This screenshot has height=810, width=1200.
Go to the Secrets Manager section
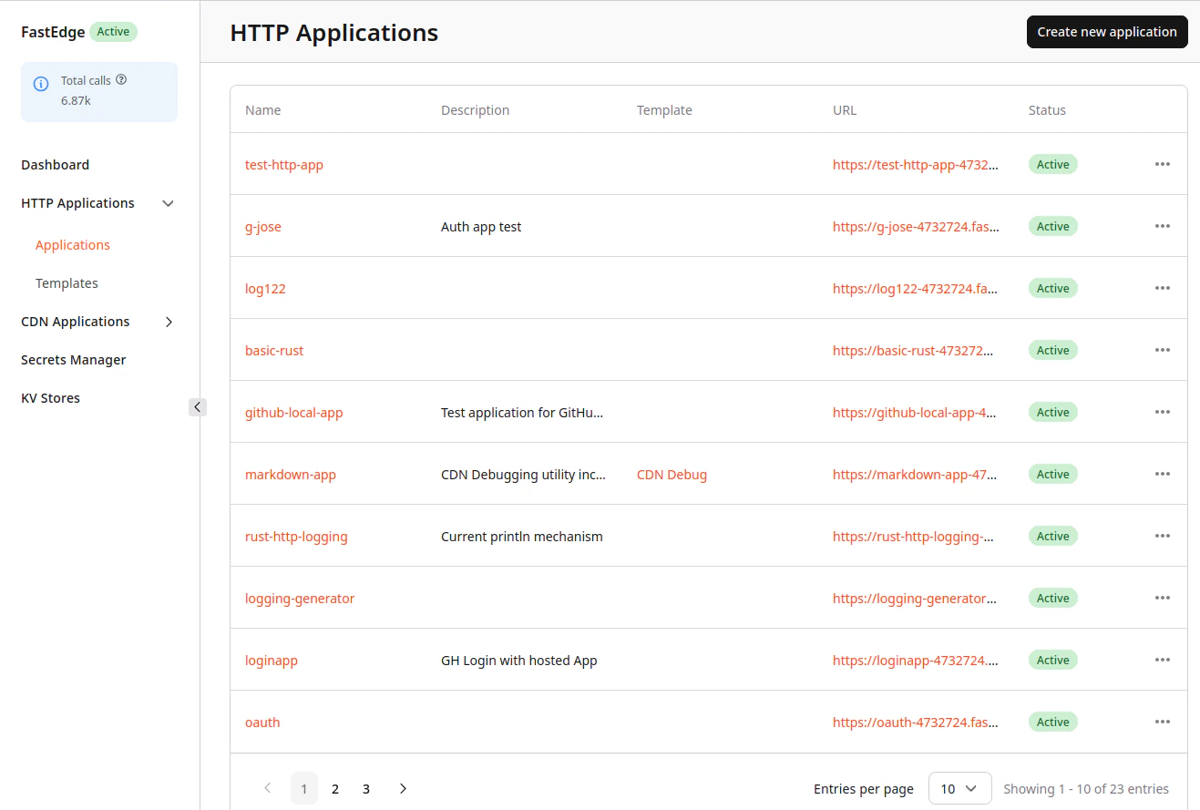point(73,359)
